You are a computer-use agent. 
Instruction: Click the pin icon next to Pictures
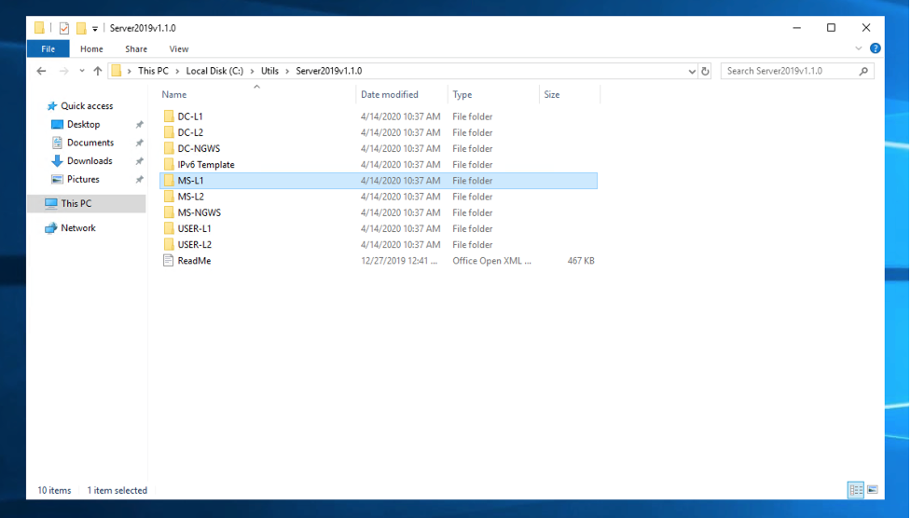click(x=140, y=180)
